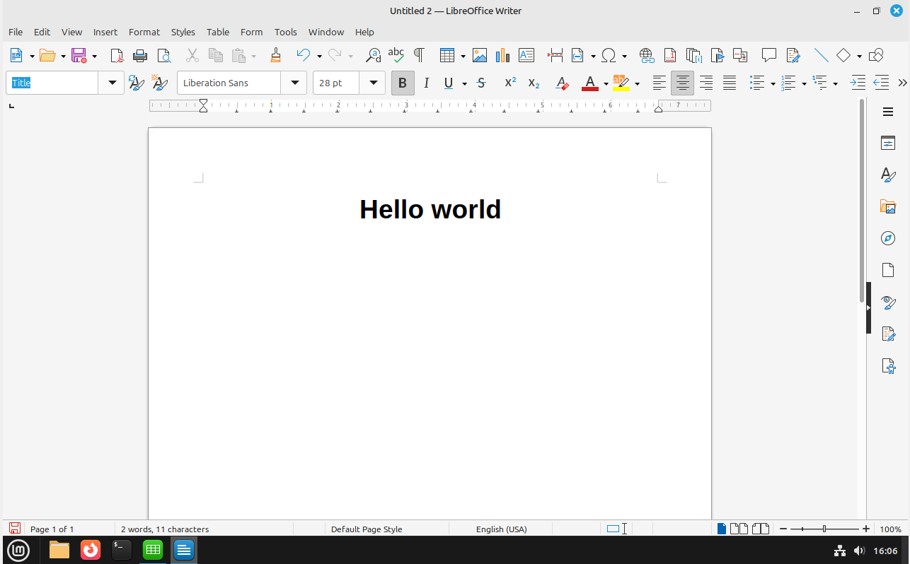The height and width of the screenshot is (564, 910).
Task: Apply the red font color
Action: [590, 83]
